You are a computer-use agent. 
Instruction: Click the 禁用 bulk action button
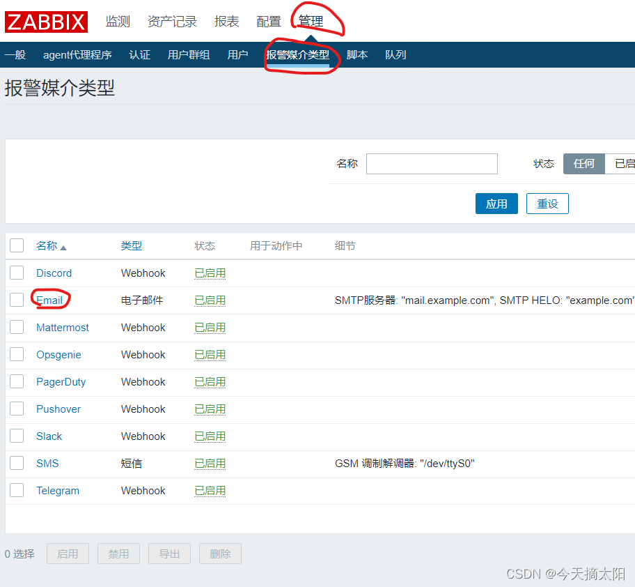(x=118, y=554)
